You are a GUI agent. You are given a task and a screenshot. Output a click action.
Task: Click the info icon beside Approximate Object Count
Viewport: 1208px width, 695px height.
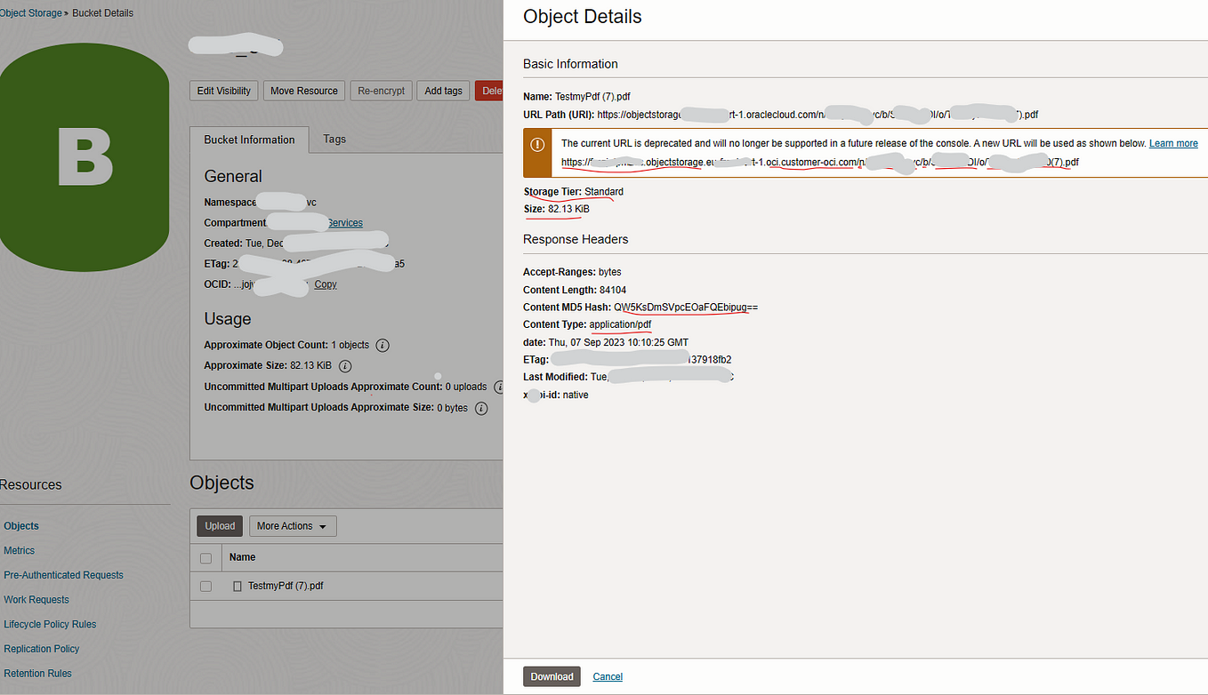point(383,345)
